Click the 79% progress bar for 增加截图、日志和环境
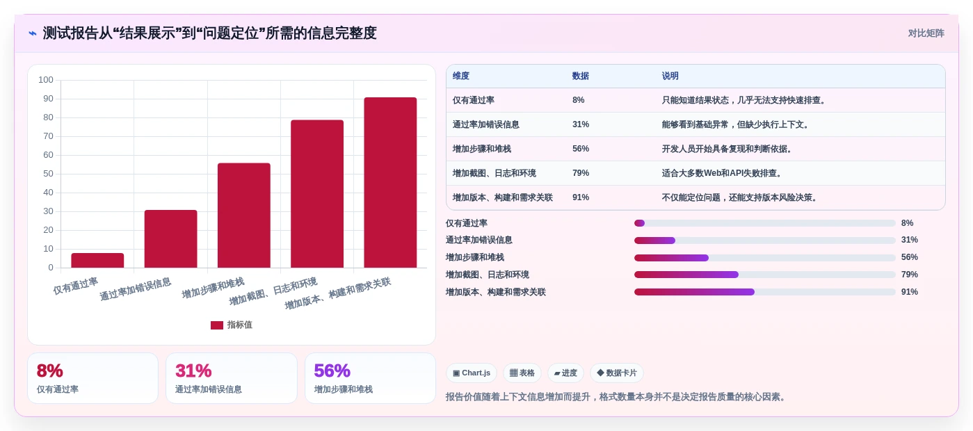This screenshot has width=973, height=431. tap(765, 275)
